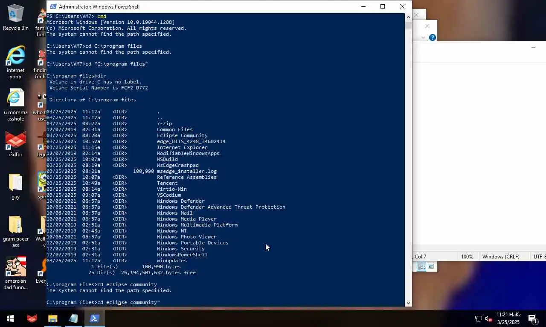Viewport: 546px width, 327px height.
Task: Click the 'Administrator: Windows PowerShell' title bar text
Action: pyautogui.click(x=99, y=6)
